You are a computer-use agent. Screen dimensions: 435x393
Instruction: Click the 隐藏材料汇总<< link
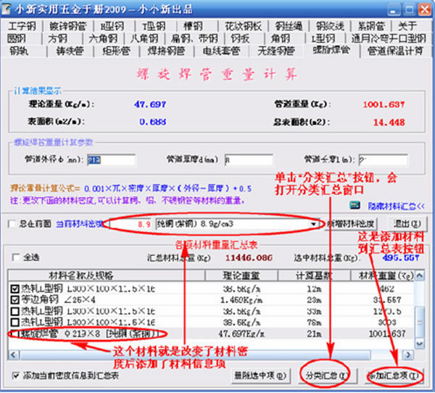click(396, 206)
